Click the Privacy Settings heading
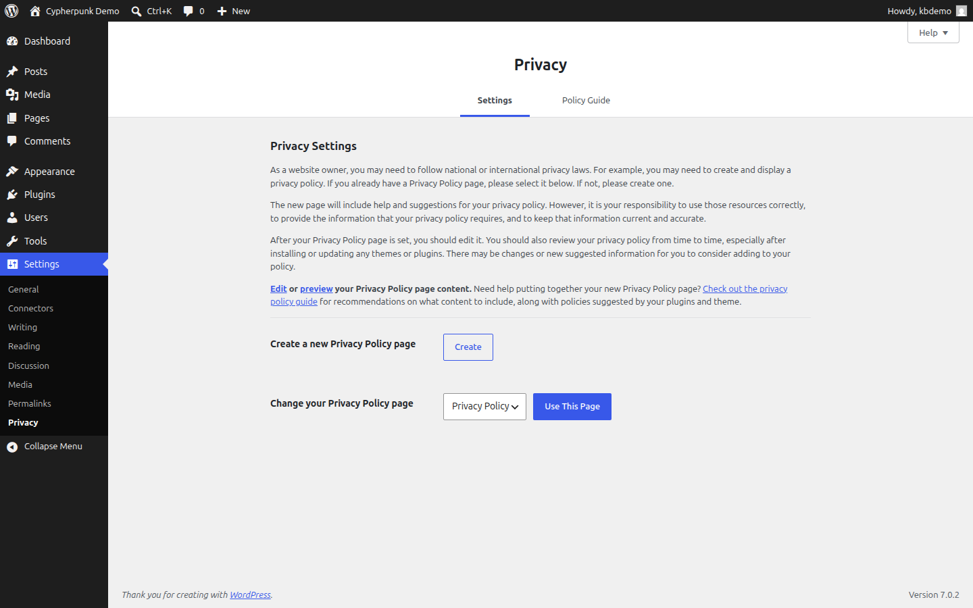Image resolution: width=973 pixels, height=608 pixels. (314, 146)
